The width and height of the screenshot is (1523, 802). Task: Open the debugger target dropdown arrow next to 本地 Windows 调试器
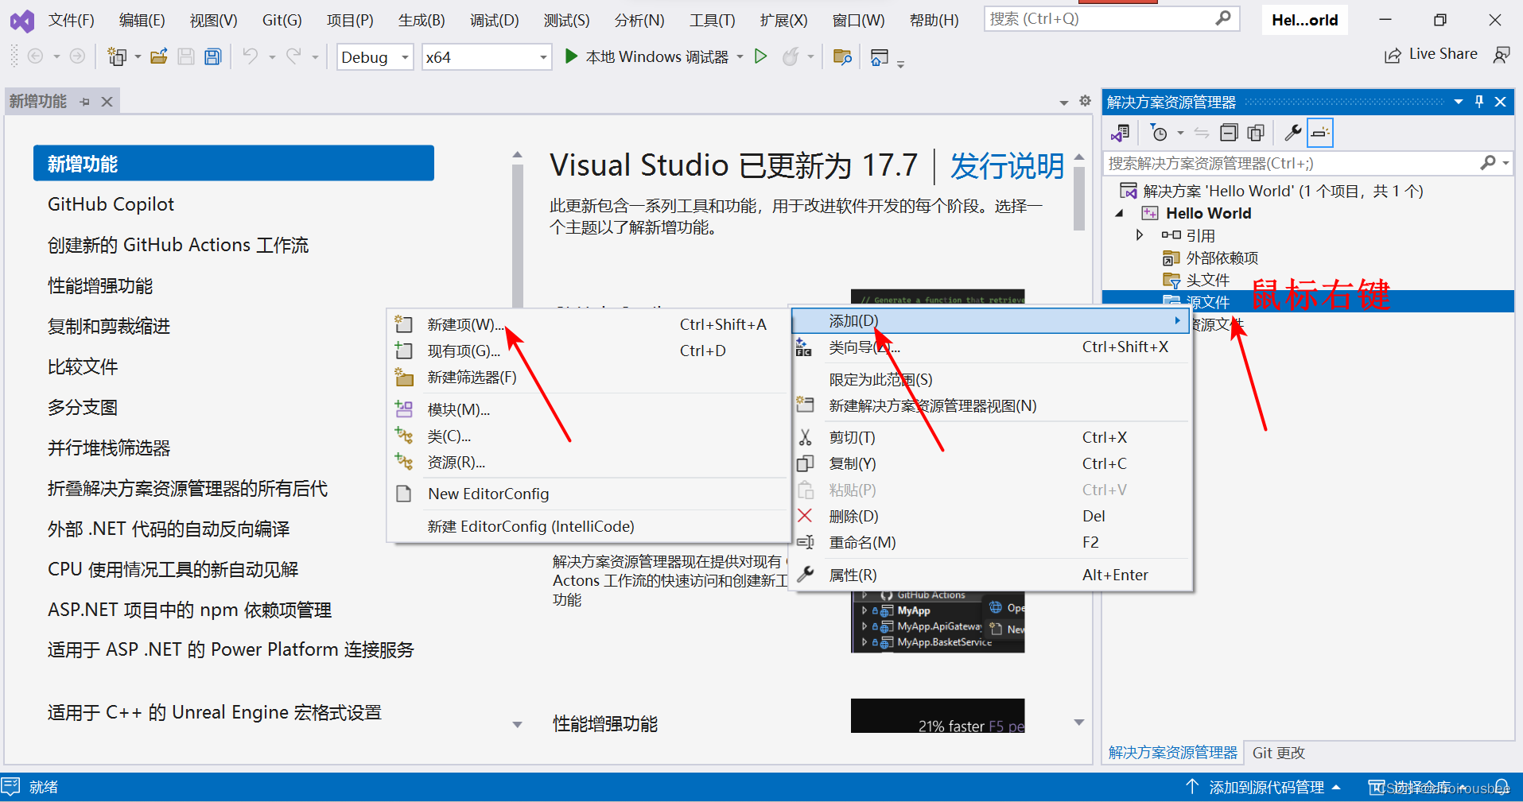[x=740, y=57]
